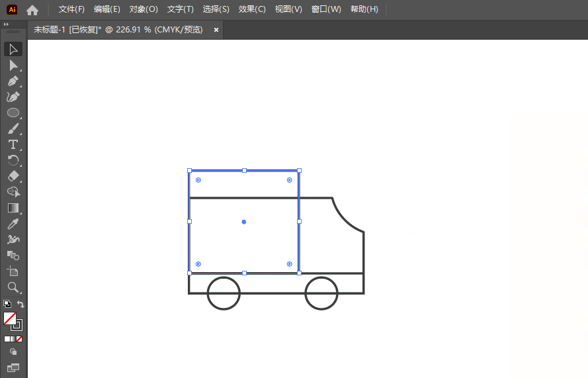Click the left-middle bounding box handle
The width and height of the screenshot is (588, 378).
point(189,222)
